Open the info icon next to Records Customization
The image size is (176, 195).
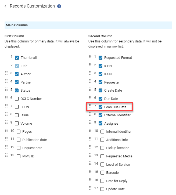click(59, 6)
